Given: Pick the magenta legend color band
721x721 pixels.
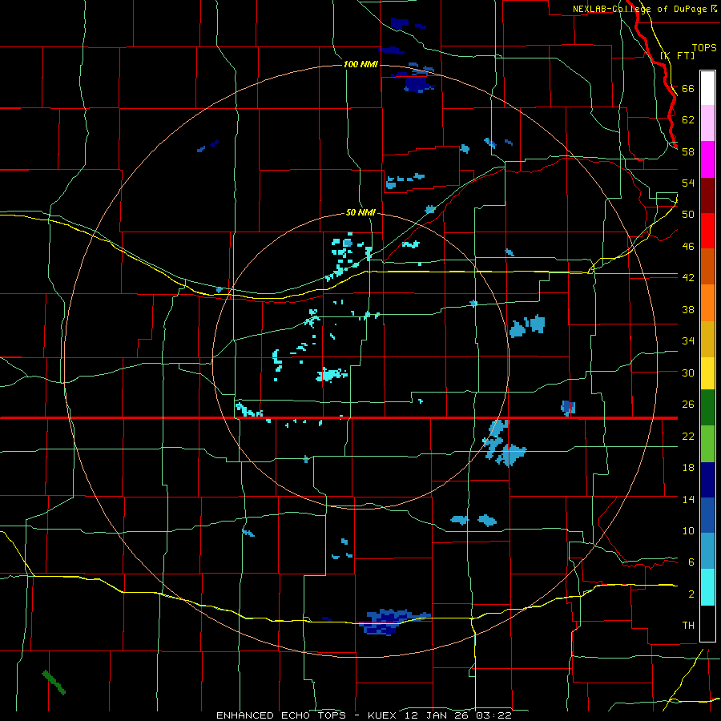Looking at the screenshot, I should 707,159.
